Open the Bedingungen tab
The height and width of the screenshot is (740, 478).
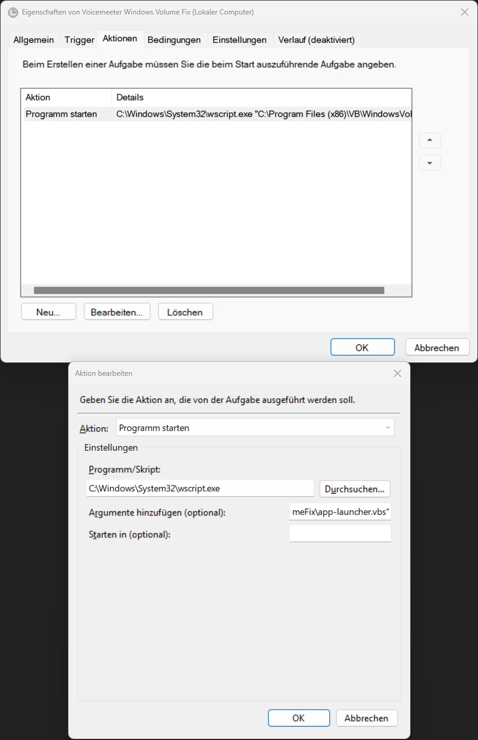coord(174,40)
